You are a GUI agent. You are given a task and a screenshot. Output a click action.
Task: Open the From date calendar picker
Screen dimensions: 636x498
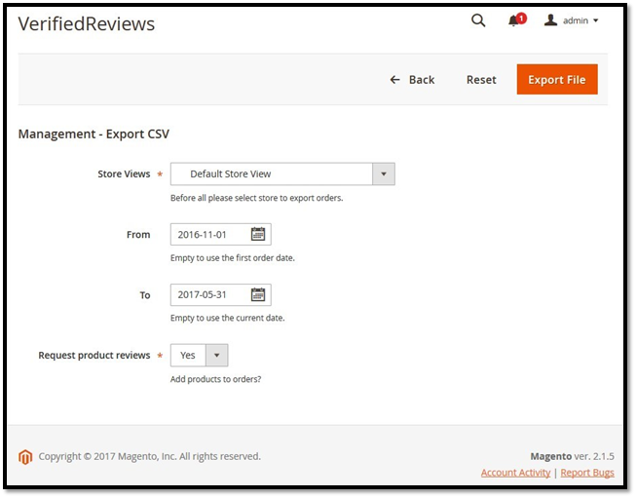[258, 234]
